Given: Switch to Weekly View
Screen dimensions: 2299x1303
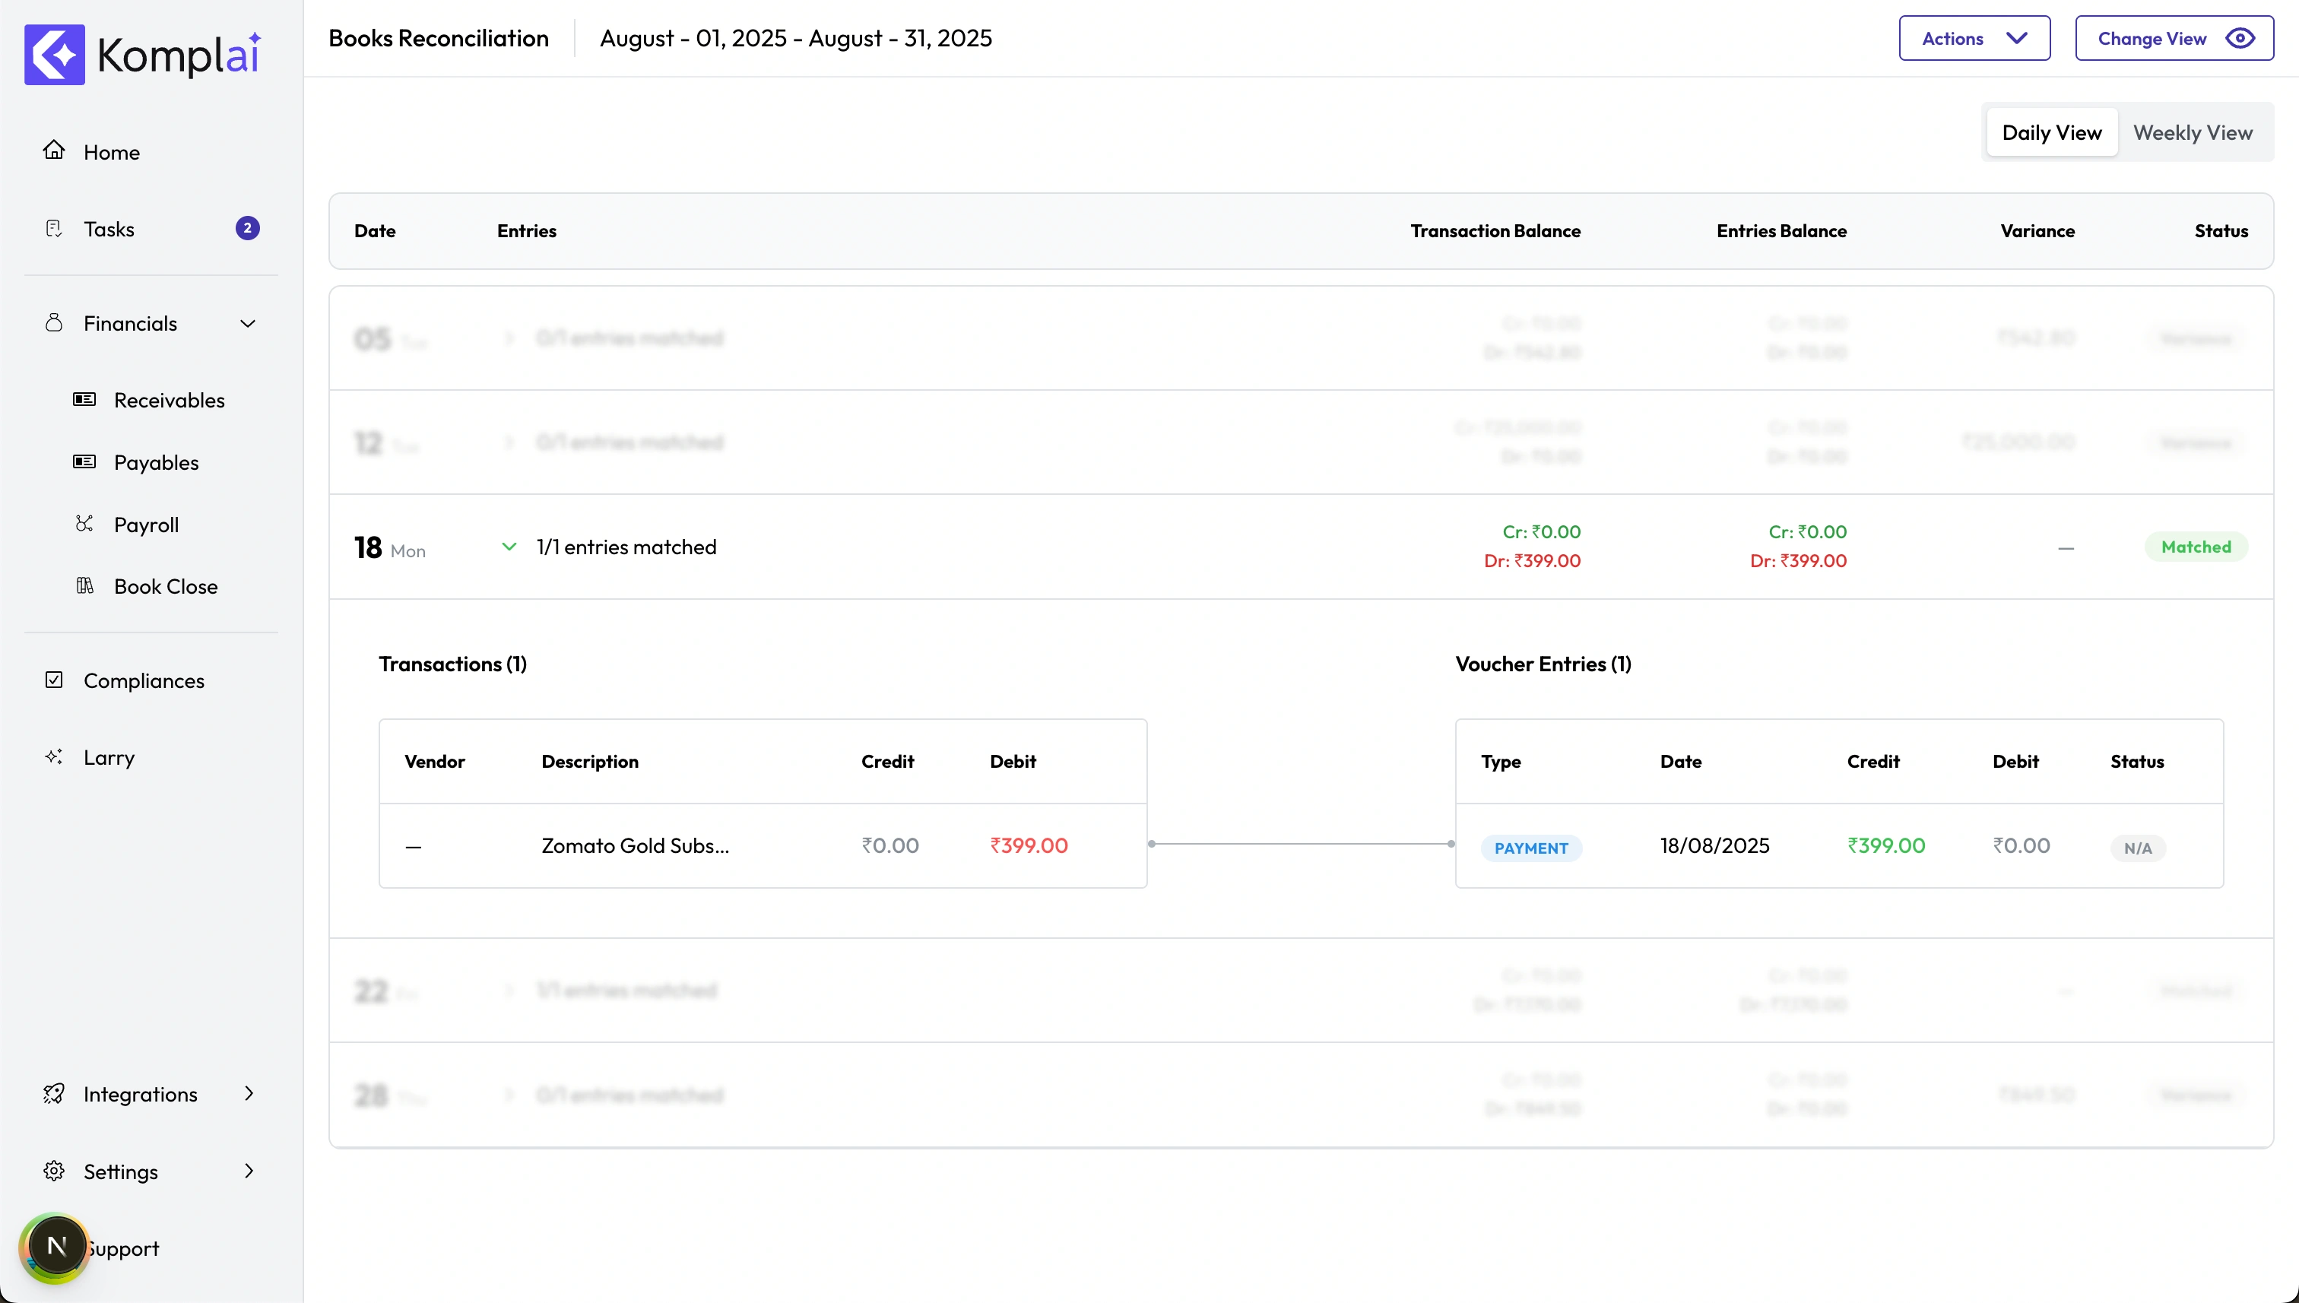Looking at the screenshot, I should point(2192,132).
